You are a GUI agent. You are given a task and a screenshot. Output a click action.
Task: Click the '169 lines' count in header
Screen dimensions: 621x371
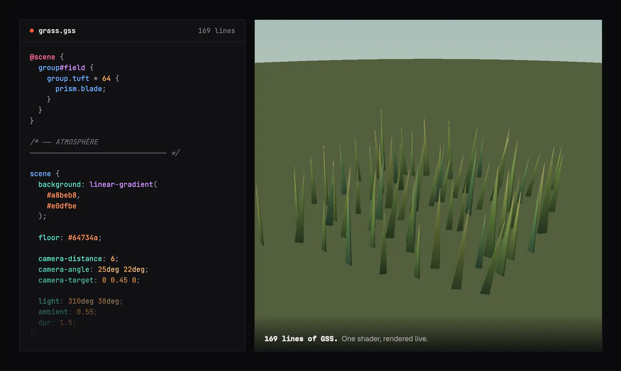point(217,31)
